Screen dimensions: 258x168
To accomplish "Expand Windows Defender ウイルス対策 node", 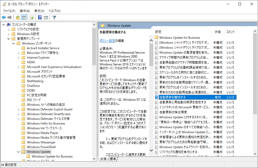I will [18, 119].
